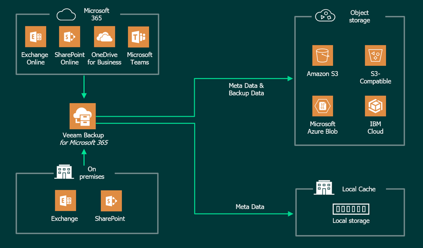Click the IBM Cloud icon
The height and width of the screenshot is (248, 423).
(376, 106)
